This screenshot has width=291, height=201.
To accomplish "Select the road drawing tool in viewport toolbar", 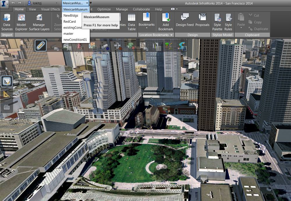I will (x=157, y=46).
